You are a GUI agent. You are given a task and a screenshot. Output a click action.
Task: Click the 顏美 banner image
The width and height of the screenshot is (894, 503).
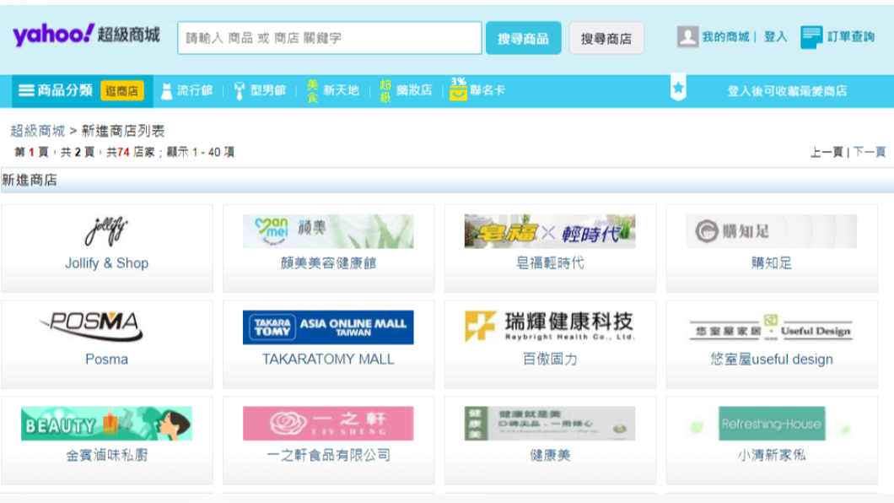pyautogui.click(x=328, y=231)
